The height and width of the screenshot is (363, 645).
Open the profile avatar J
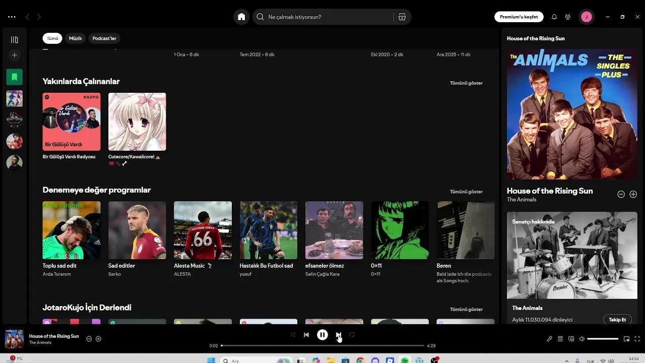point(586,17)
